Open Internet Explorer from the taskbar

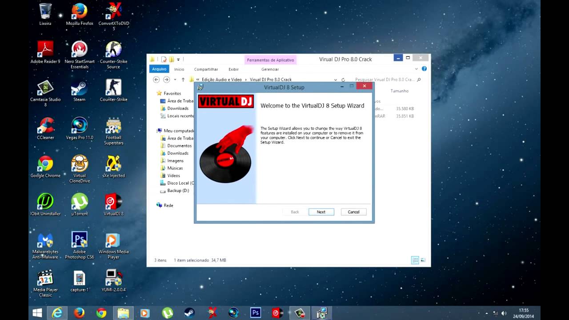pyautogui.click(x=57, y=313)
